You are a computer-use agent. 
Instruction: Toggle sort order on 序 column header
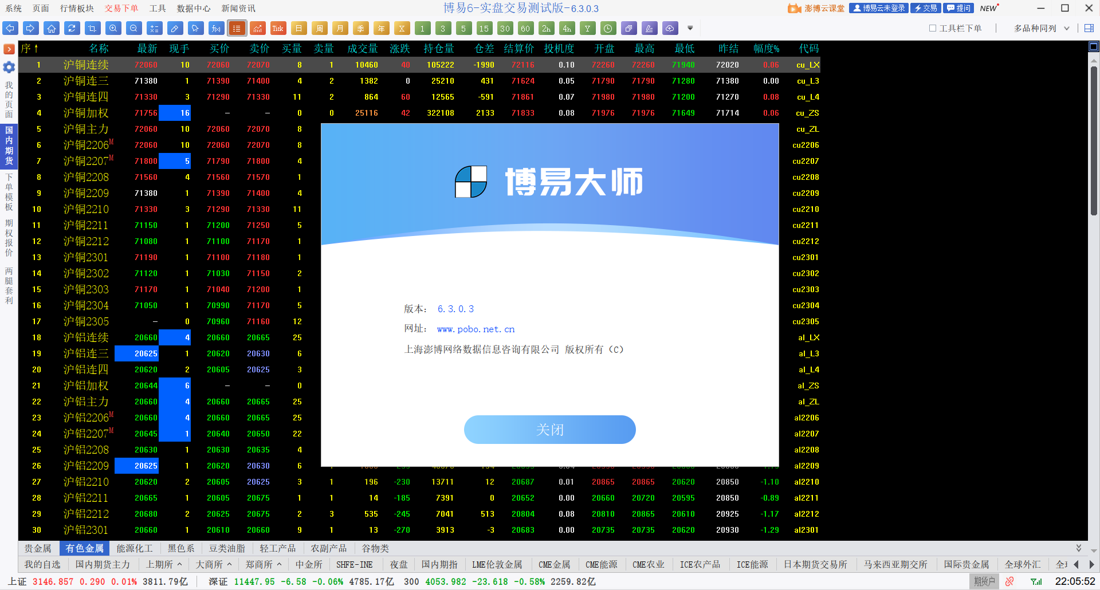coord(27,49)
